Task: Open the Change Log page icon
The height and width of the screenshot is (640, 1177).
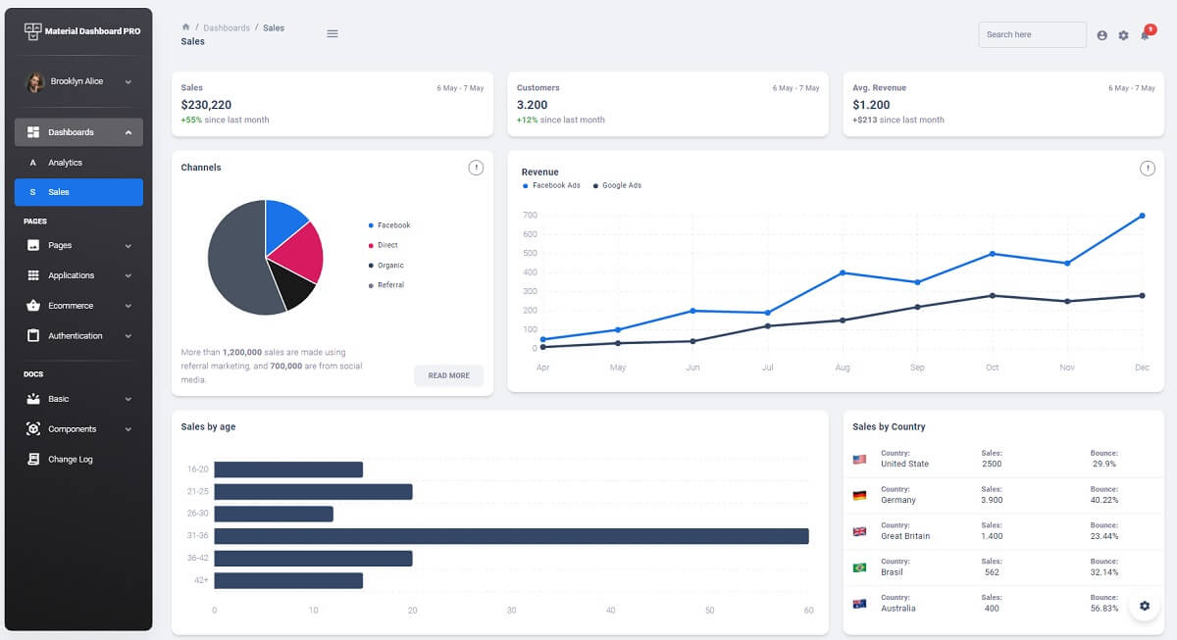Action: click(x=32, y=459)
